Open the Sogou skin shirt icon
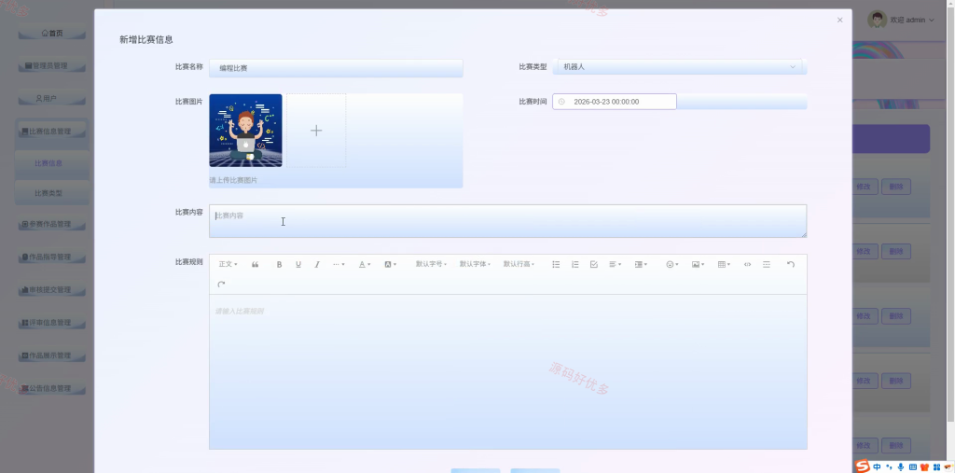This screenshot has width=955, height=473. click(924, 466)
